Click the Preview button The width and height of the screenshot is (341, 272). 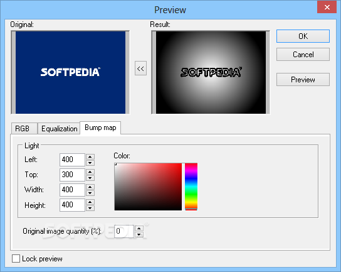point(303,80)
